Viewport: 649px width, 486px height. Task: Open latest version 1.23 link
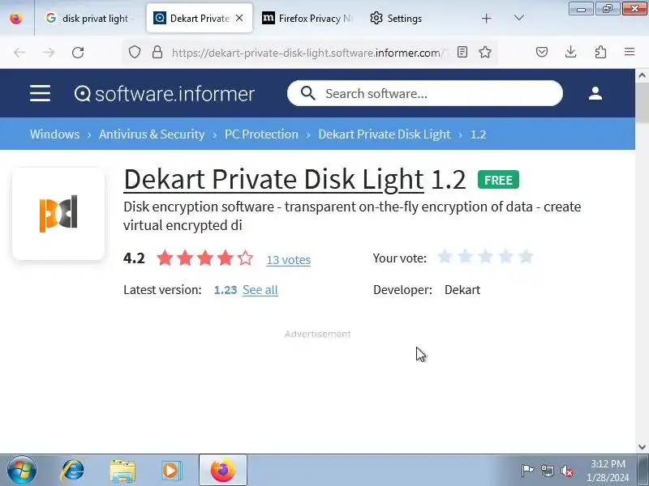(226, 290)
